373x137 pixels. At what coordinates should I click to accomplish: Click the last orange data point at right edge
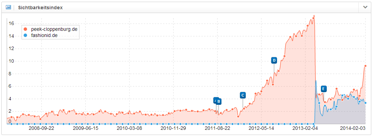click(365, 66)
